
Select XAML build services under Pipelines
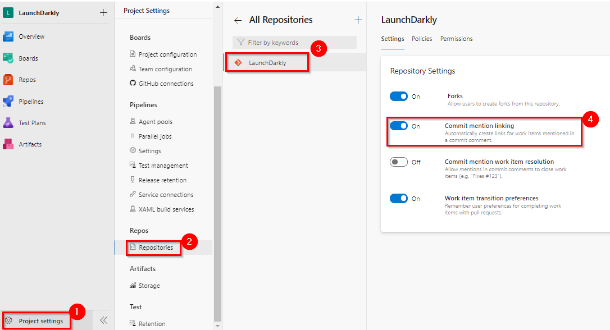click(166, 209)
